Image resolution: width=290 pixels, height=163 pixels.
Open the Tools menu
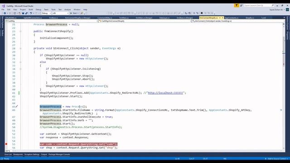[53, 10]
